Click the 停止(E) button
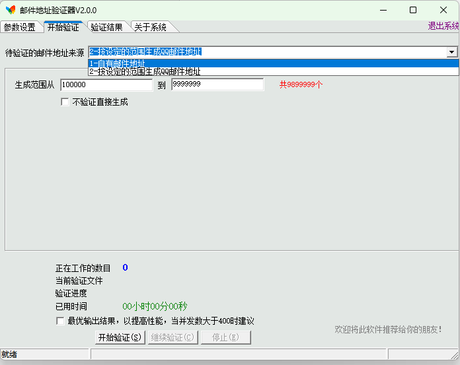 225,337
